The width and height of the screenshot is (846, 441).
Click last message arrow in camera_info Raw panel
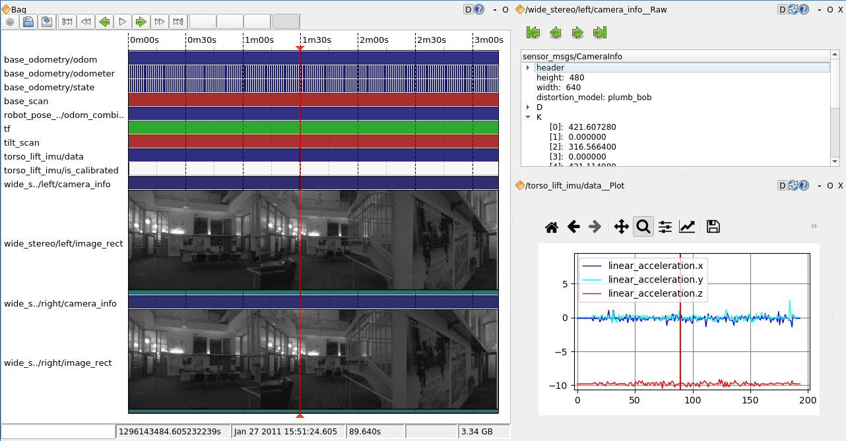[x=600, y=32]
